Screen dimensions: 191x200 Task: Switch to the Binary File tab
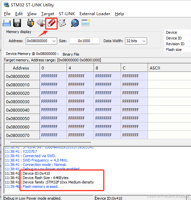tap(71, 54)
